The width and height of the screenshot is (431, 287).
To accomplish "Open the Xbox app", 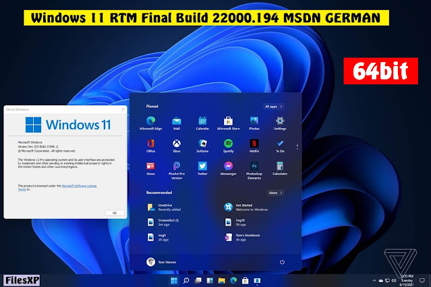I will coord(177,146).
